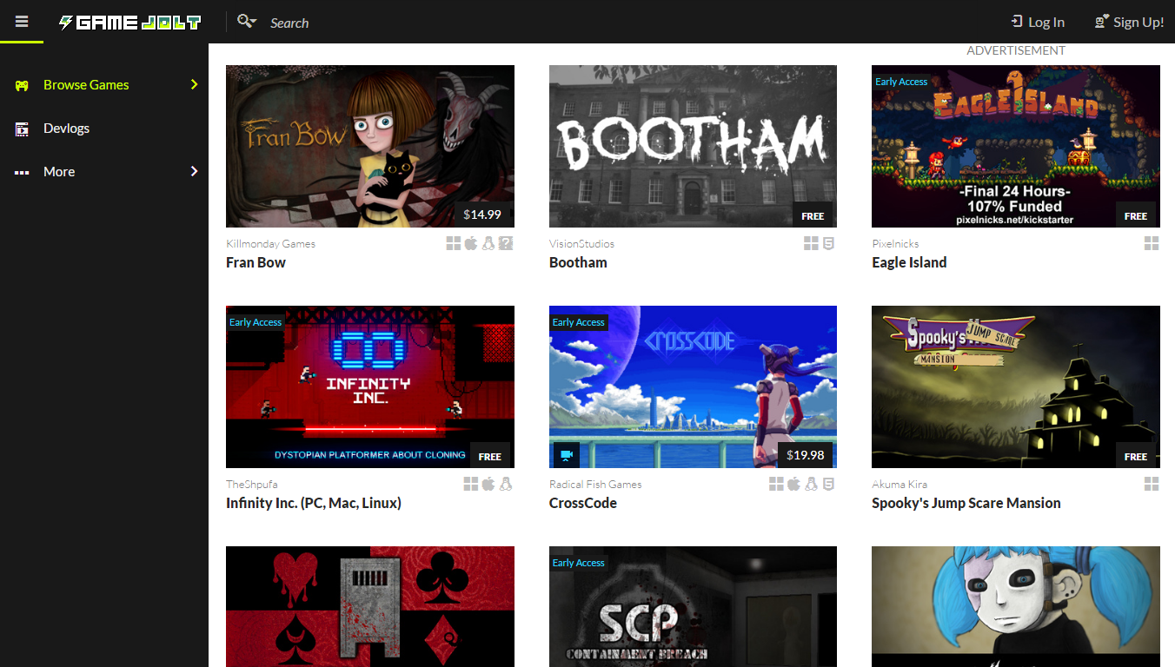Open the red and black card suits thumbnail
This screenshot has height=667, width=1175.
[x=370, y=606]
